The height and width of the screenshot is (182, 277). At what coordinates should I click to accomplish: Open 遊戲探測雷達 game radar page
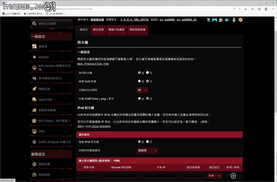(52, 110)
